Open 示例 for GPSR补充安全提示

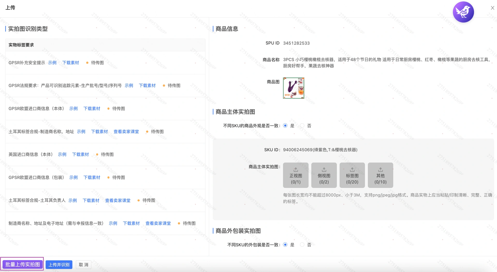[x=52, y=63]
